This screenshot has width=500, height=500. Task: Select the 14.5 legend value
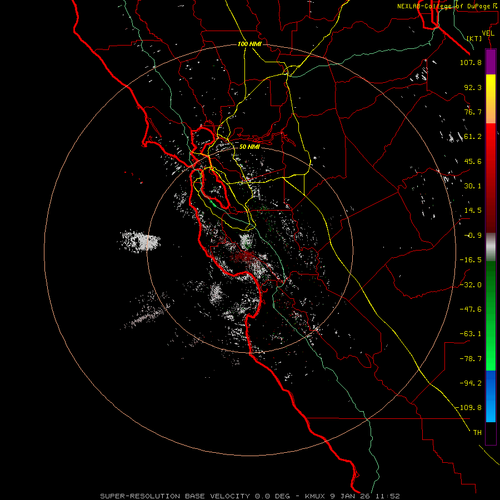(x=473, y=211)
